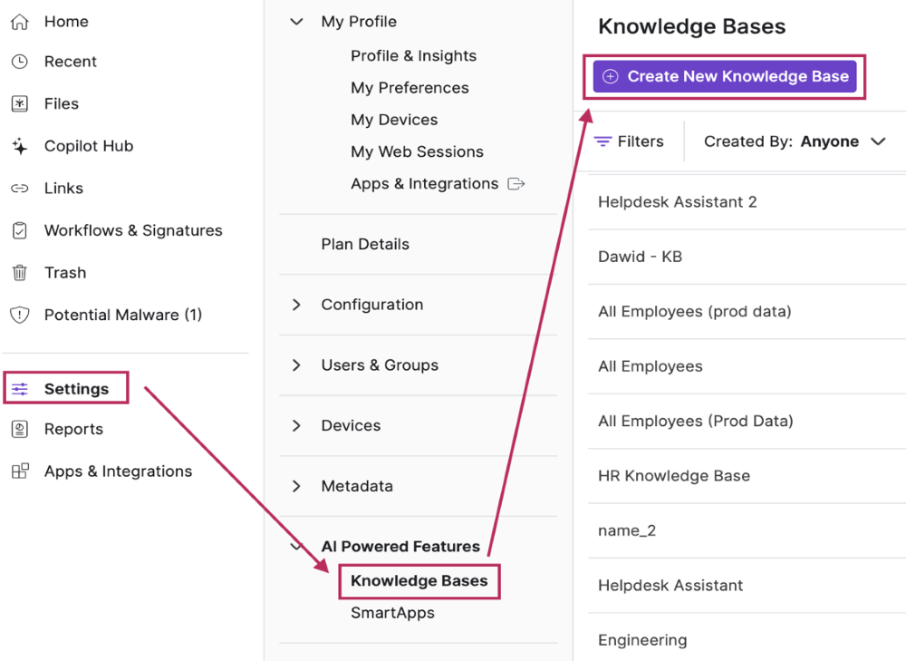Open Copilot Hub via its sparkle icon

click(19, 145)
